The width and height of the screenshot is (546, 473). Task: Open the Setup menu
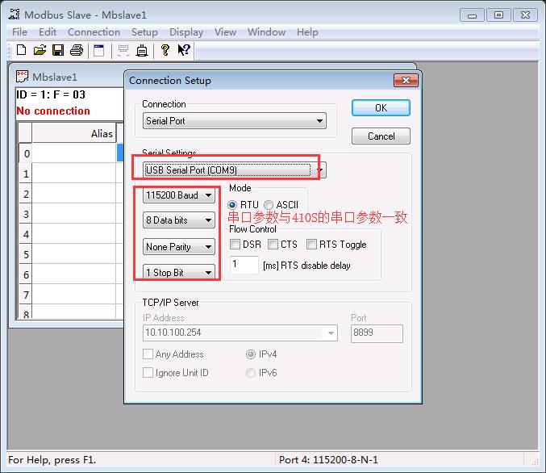pyautogui.click(x=144, y=32)
